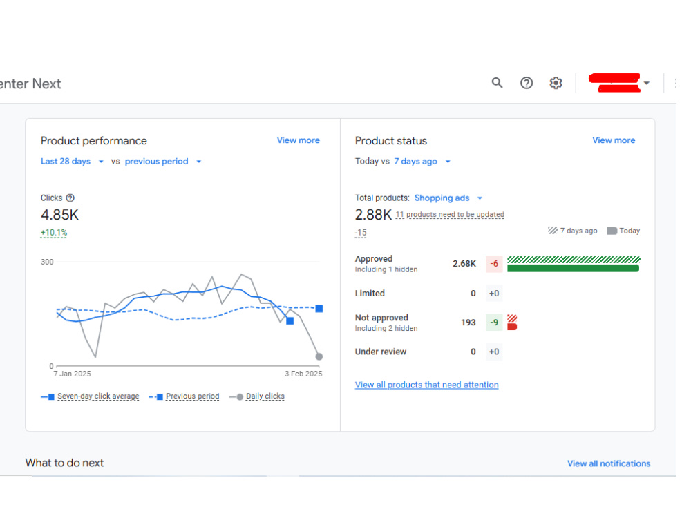This screenshot has width=691, height=518.
Task: Click 11 products need to be updated
Action: [450, 215]
